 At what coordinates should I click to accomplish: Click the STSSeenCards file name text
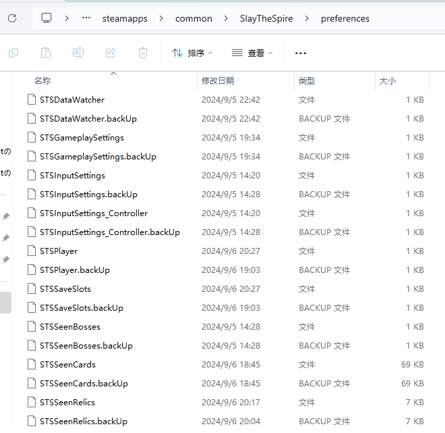click(x=67, y=365)
